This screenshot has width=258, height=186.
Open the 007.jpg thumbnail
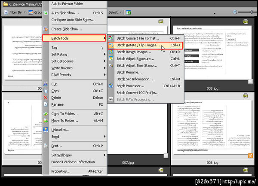point(137,128)
